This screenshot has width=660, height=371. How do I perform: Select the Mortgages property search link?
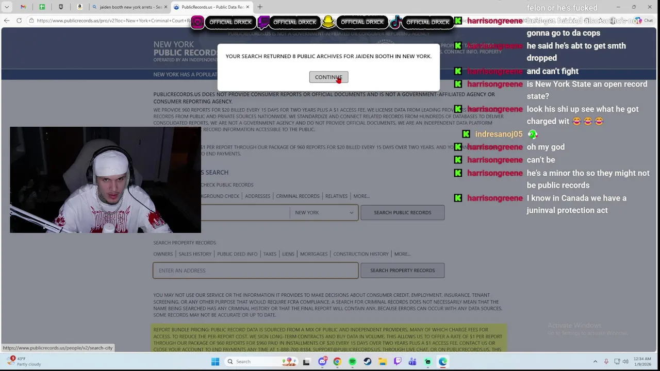click(313, 254)
